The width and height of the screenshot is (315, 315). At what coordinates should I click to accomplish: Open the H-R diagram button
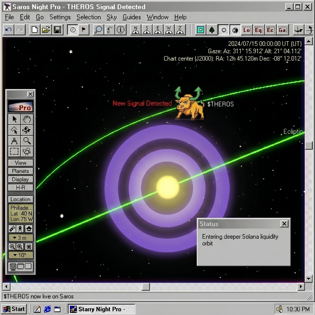click(x=20, y=188)
